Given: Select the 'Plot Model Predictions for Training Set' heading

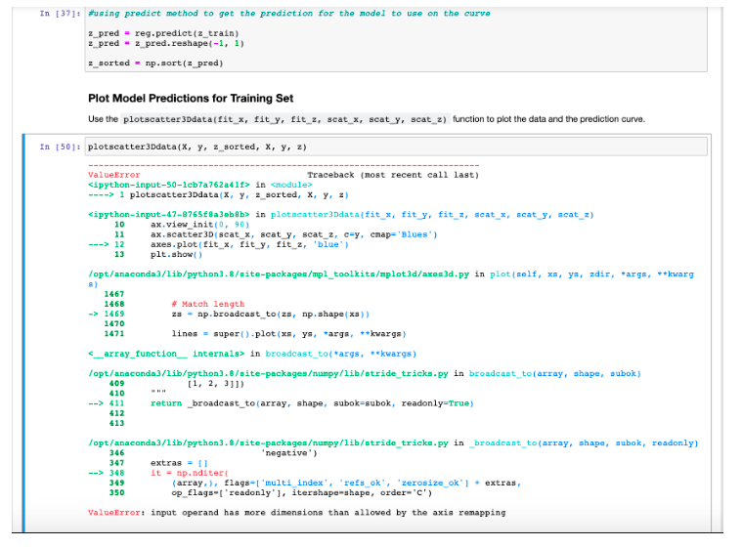Looking at the screenshot, I should click(191, 99).
